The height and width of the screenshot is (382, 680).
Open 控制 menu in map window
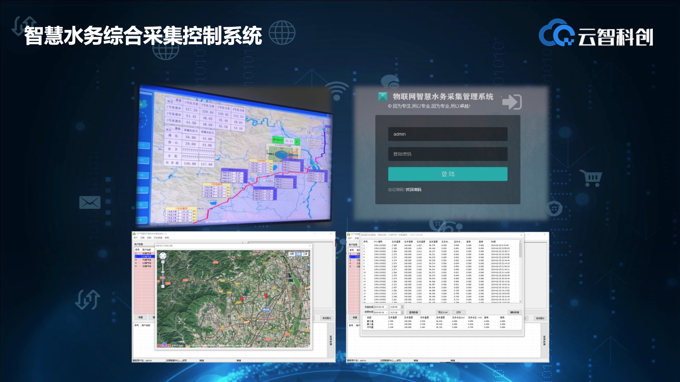click(x=149, y=238)
